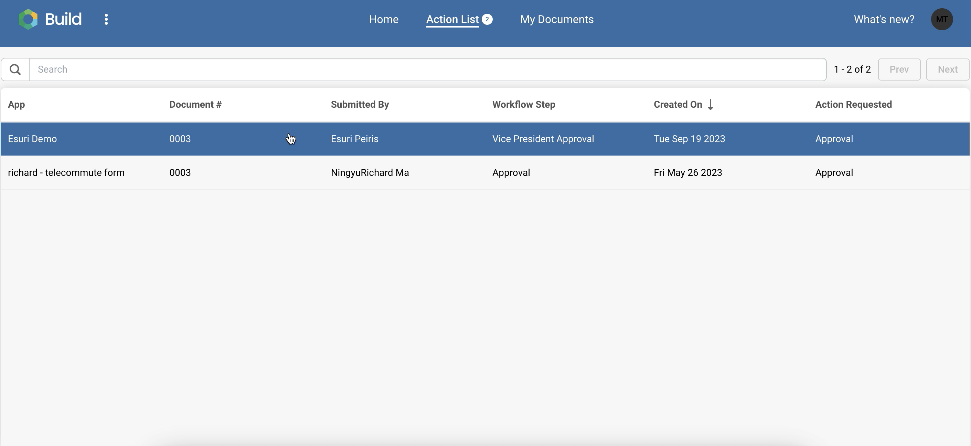
Task: Click the Build brand name text
Action: (x=63, y=19)
